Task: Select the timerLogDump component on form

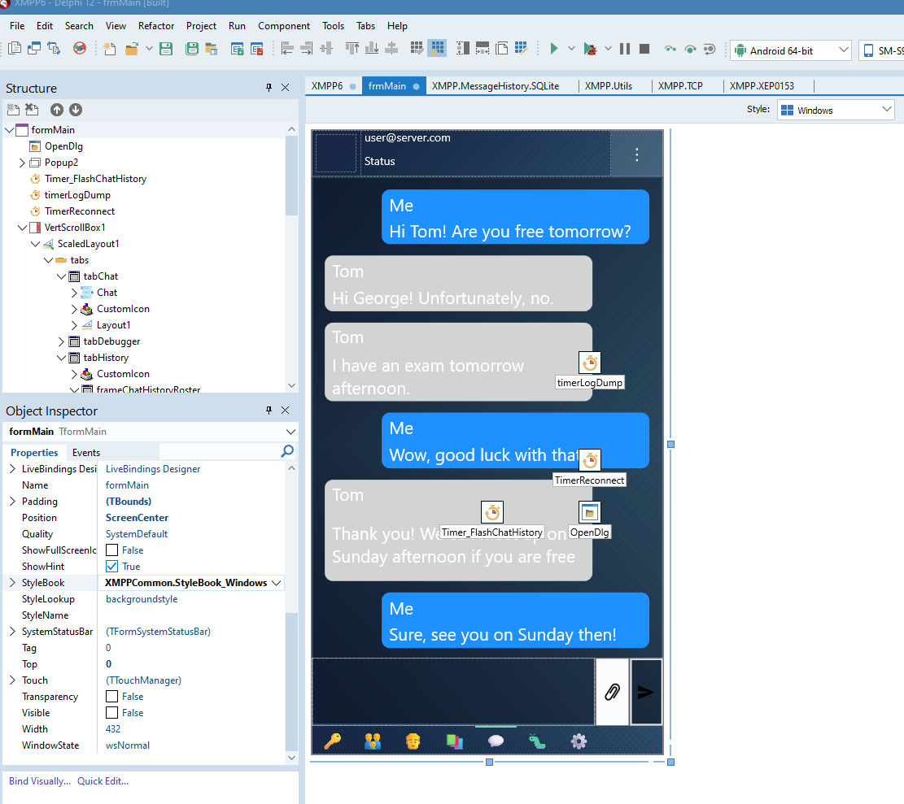Action: pyautogui.click(x=590, y=363)
